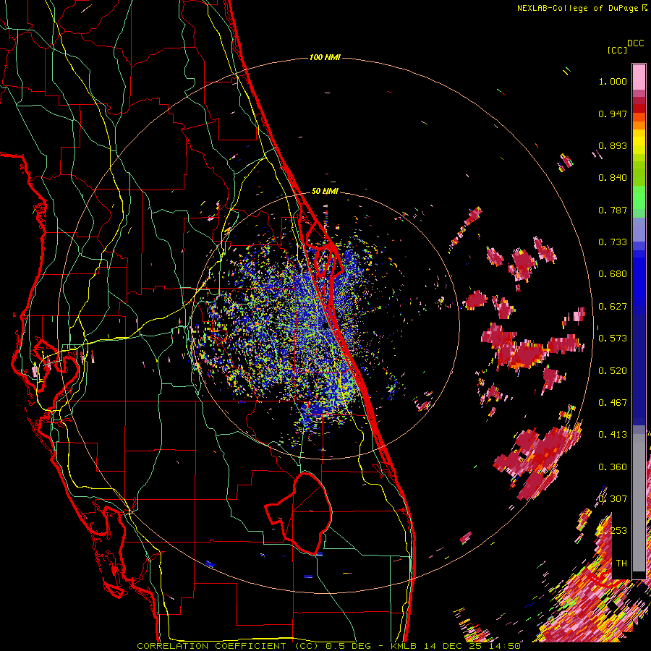The width and height of the screenshot is (651, 651).
Task: Click the TH label on the color scale
Action: [x=621, y=563]
